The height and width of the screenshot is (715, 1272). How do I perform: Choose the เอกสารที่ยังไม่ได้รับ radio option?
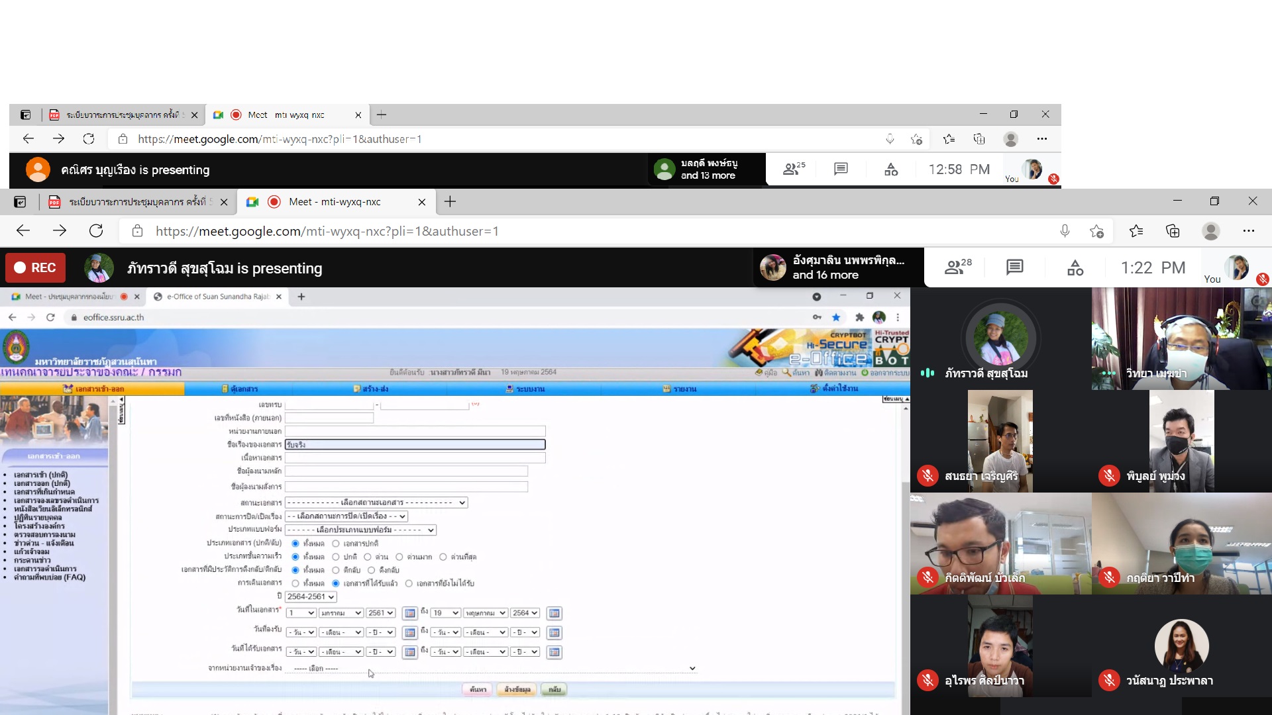(x=409, y=583)
